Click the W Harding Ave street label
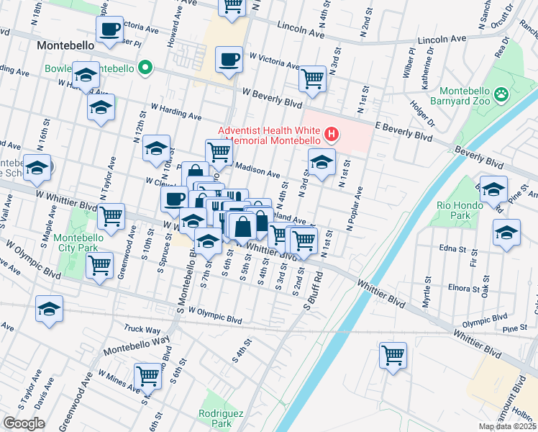This screenshot has height=432, width=538. tap(176, 112)
